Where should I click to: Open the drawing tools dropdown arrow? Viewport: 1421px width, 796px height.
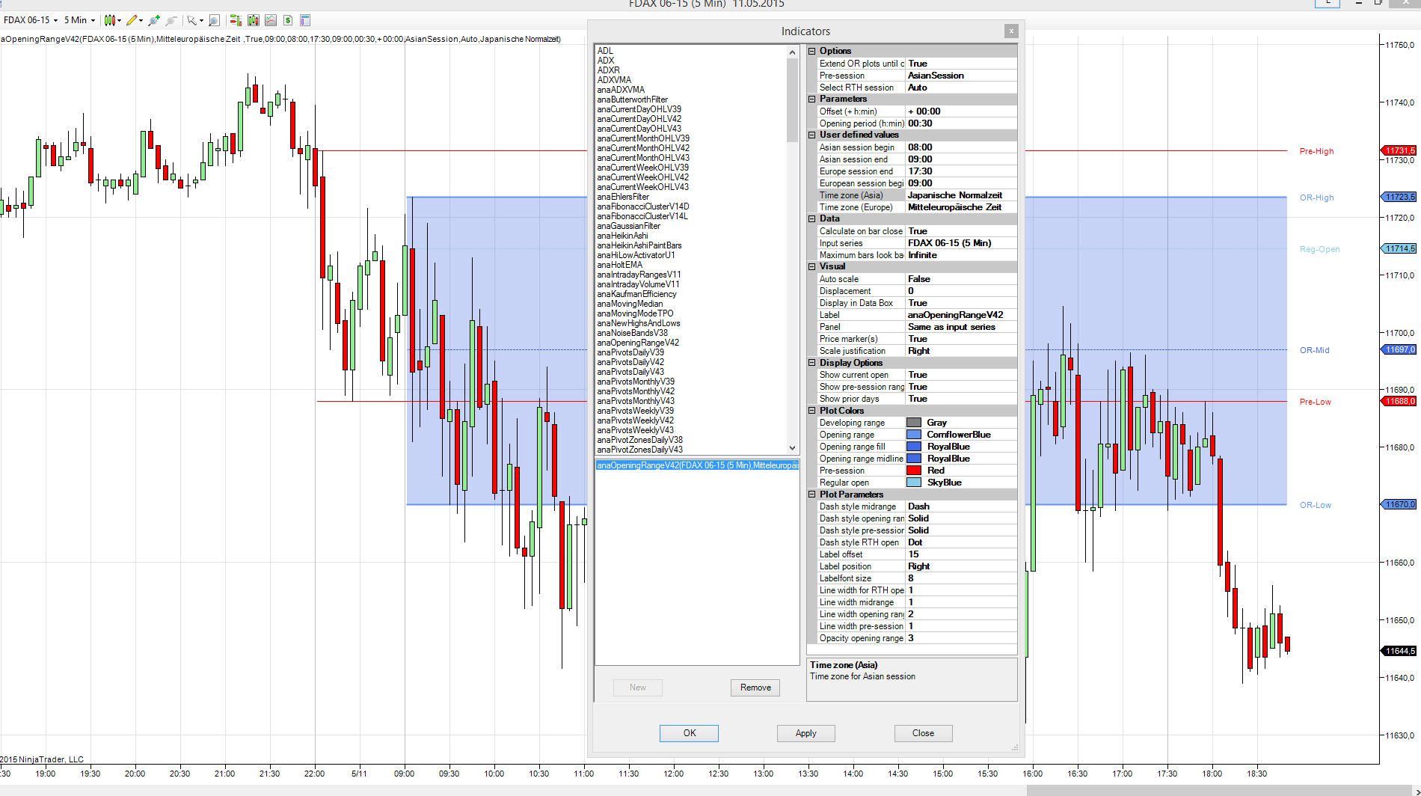[x=141, y=21]
